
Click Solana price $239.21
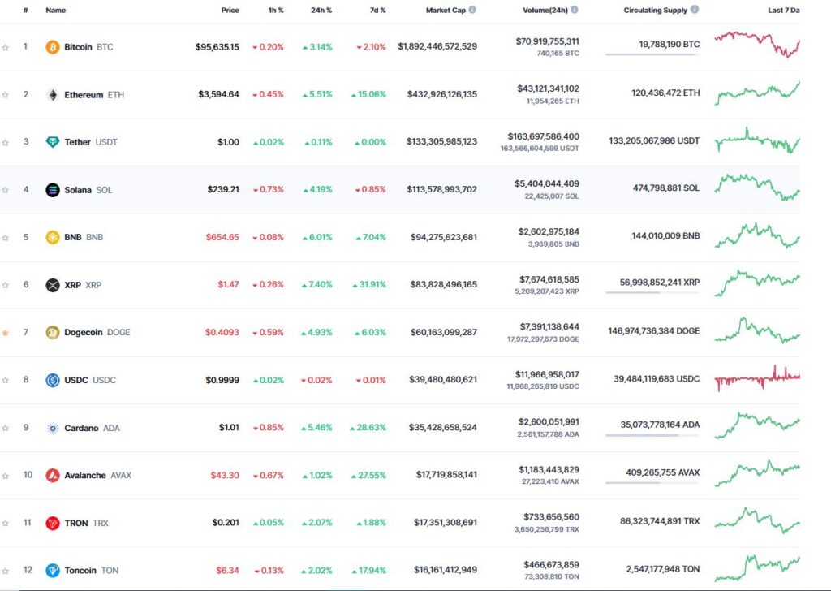click(223, 189)
